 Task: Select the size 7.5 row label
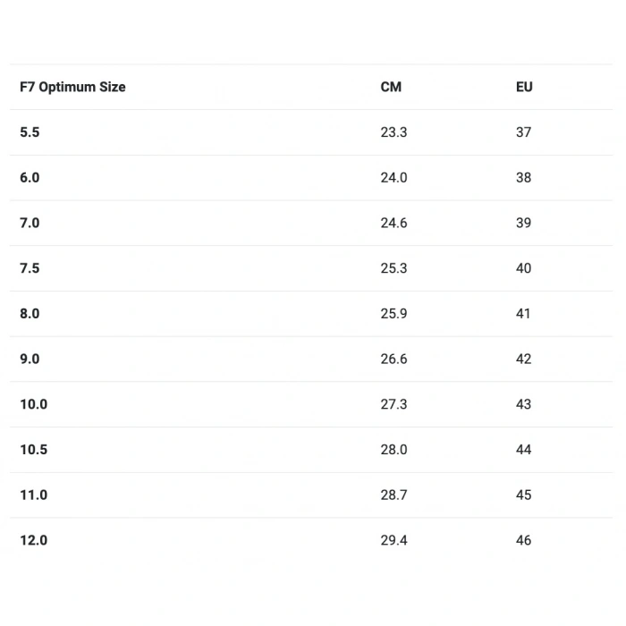click(x=30, y=268)
